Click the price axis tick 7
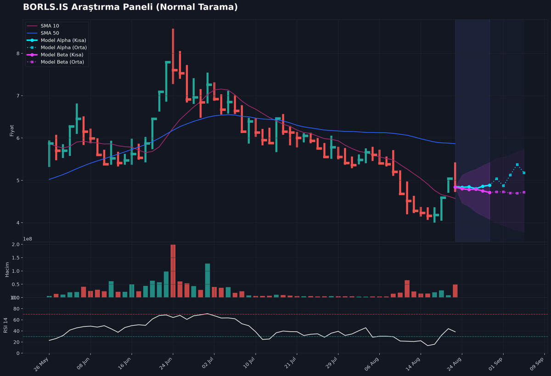This screenshot has height=376, width=551. [x=18, y=95]
